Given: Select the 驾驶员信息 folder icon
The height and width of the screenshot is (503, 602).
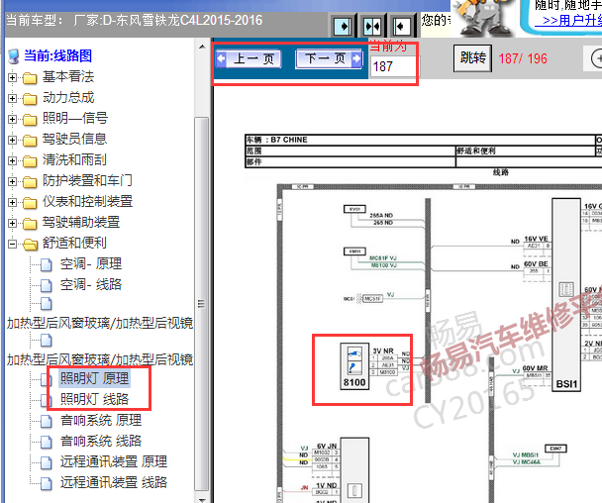Looking at the screenshot, I should [30, 141].
